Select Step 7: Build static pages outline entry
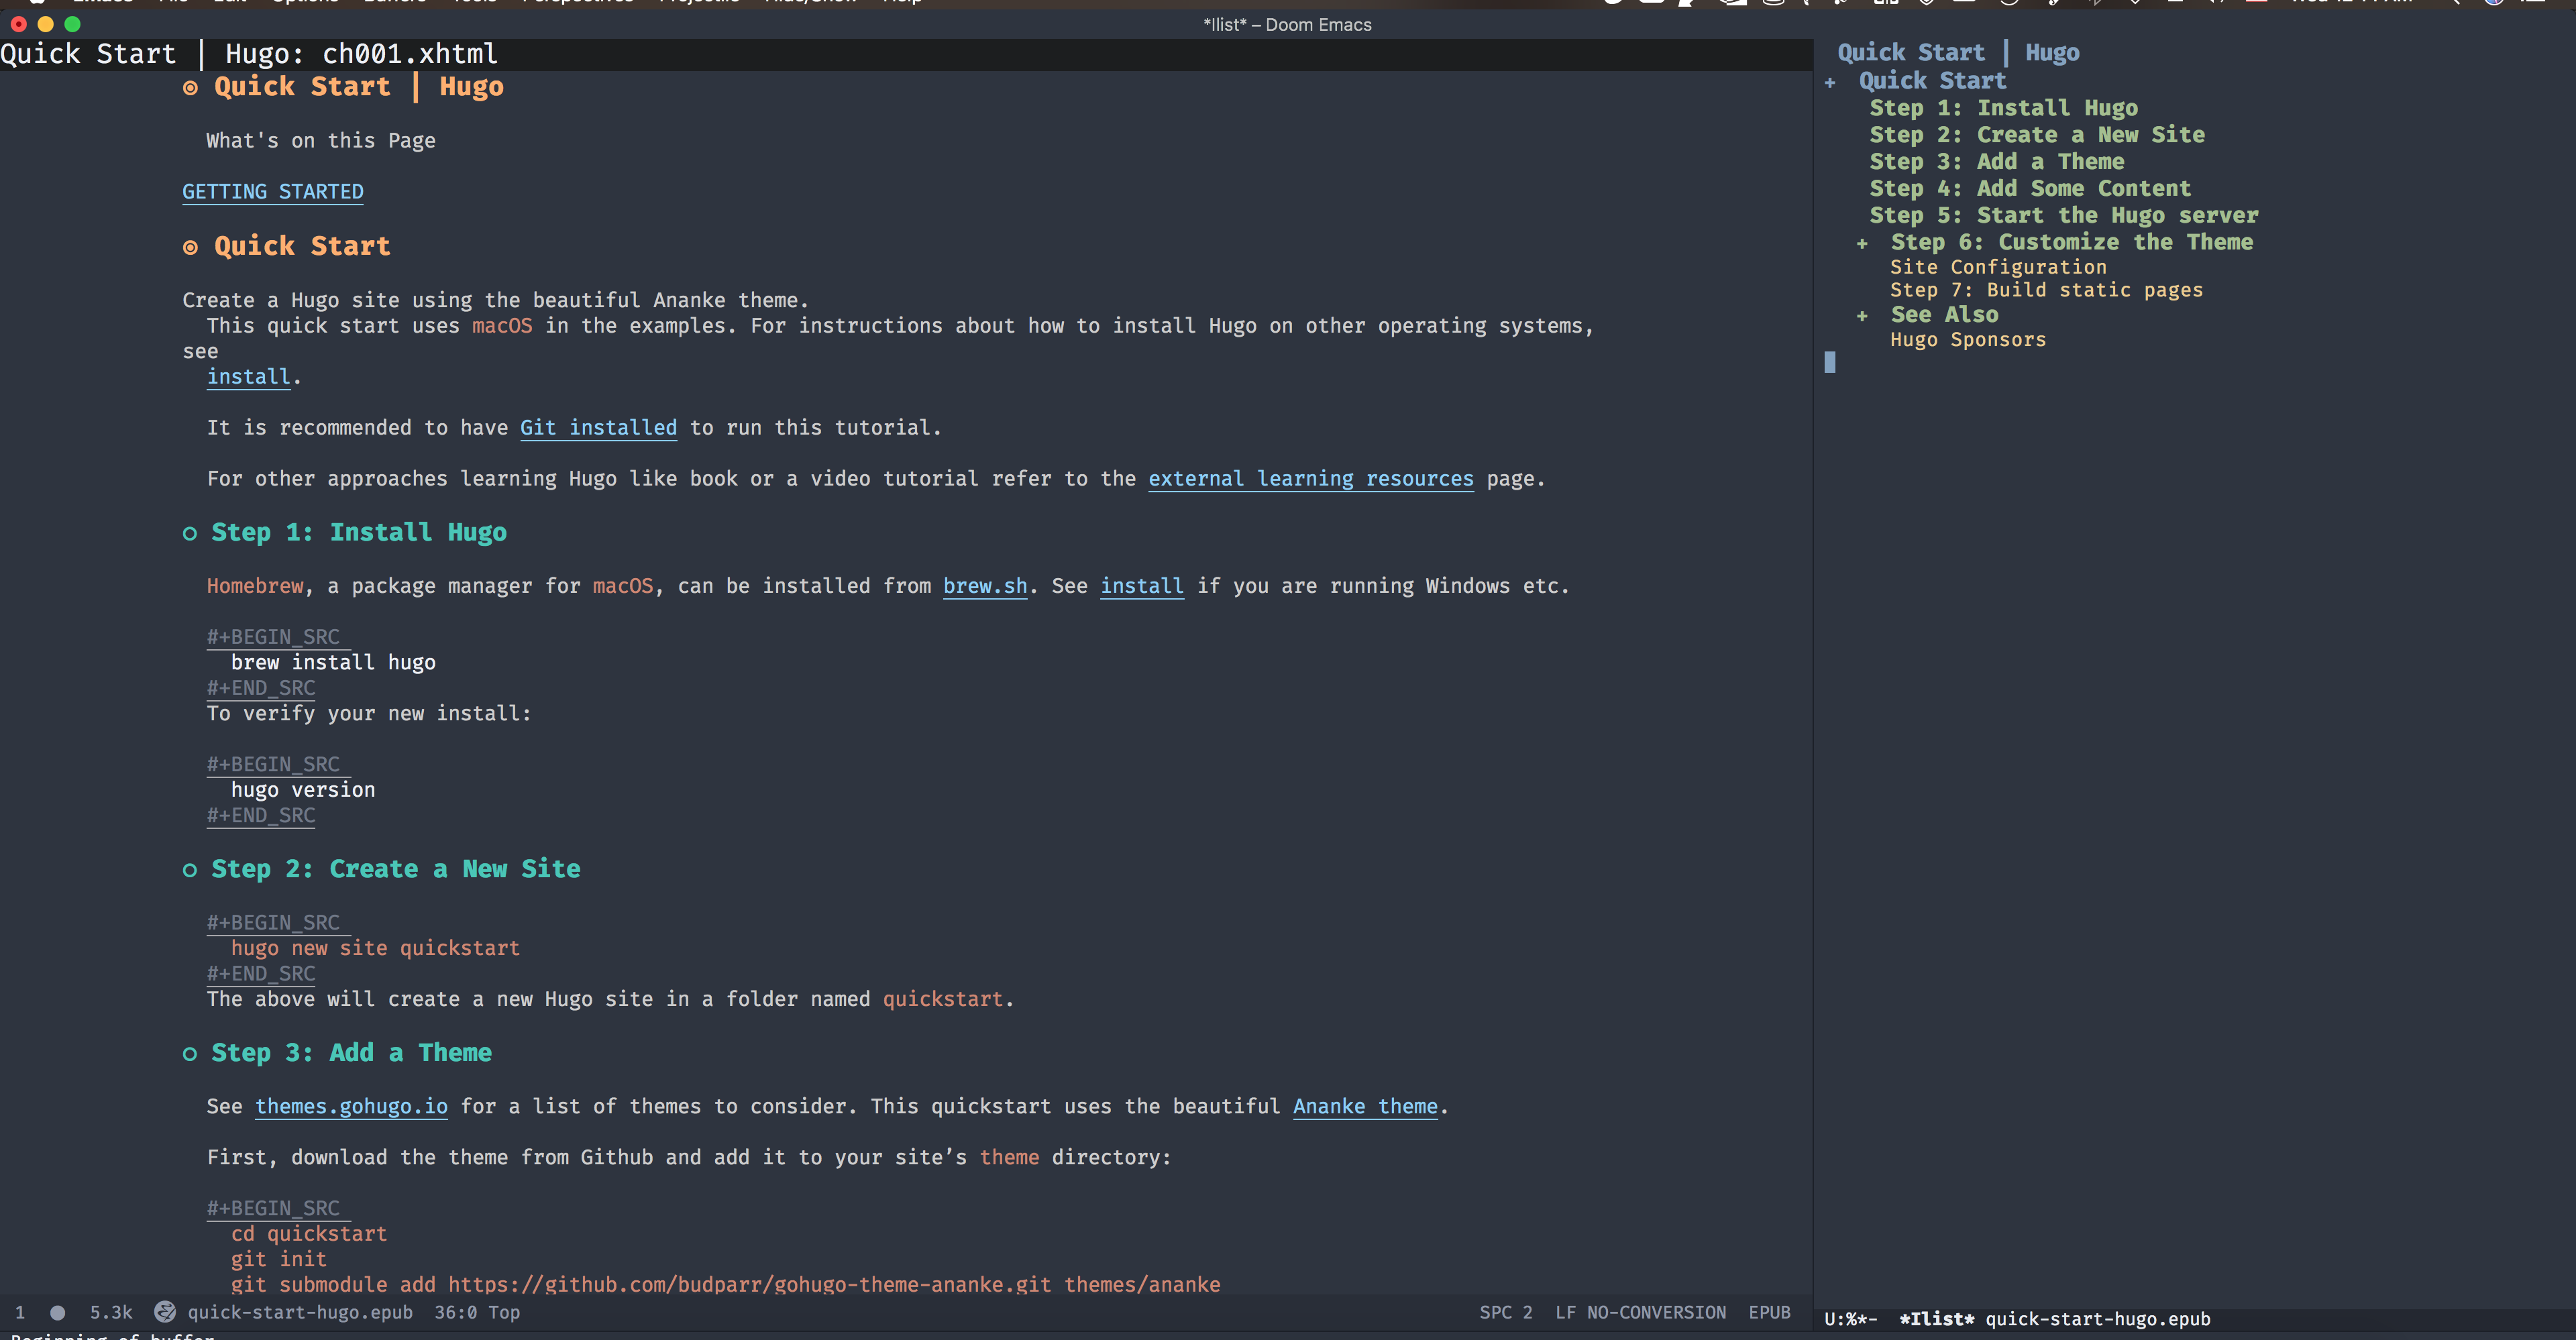 pos(2046,290)
